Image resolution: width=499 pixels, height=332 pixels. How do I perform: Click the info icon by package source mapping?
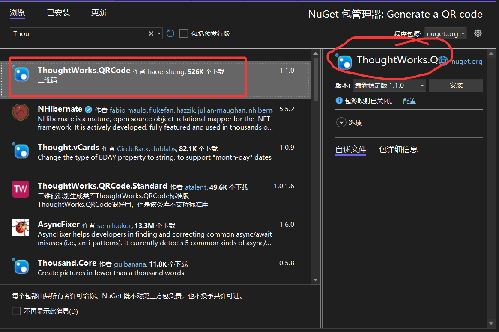(x=339, y=101)
